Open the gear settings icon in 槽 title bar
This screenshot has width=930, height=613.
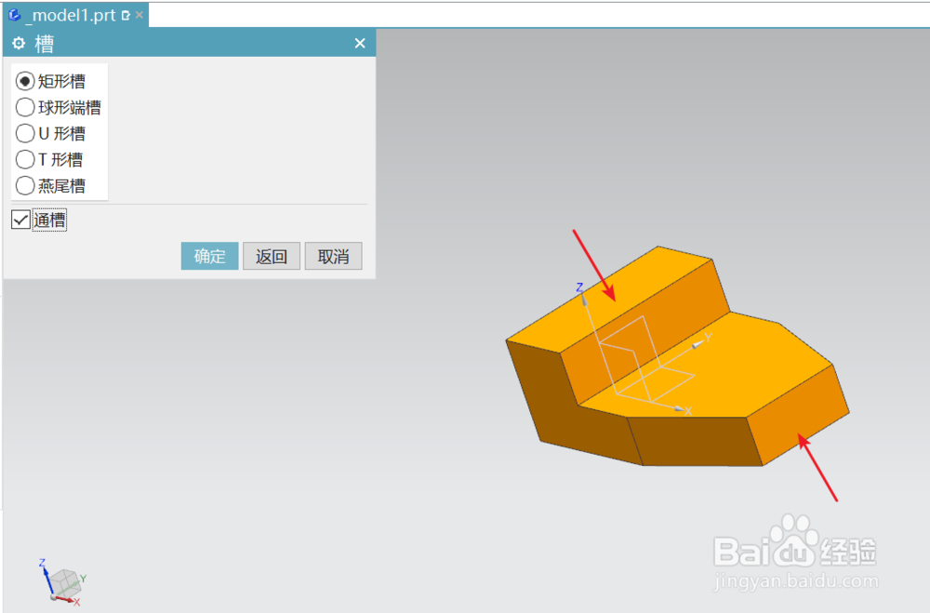coord(19,44)
